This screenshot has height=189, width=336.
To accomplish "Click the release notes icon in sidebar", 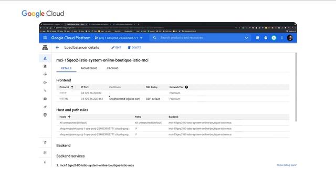I will pos(45,153).
